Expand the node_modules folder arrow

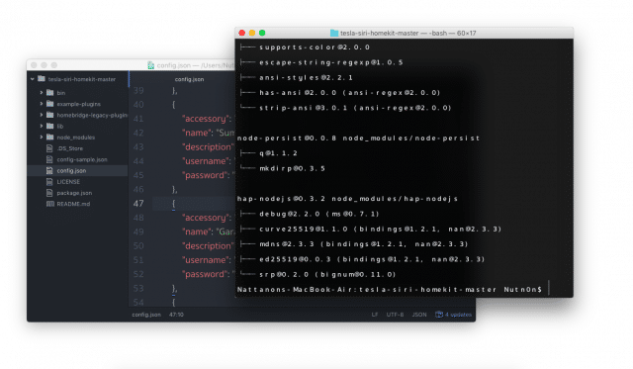[x=42, y=138]
